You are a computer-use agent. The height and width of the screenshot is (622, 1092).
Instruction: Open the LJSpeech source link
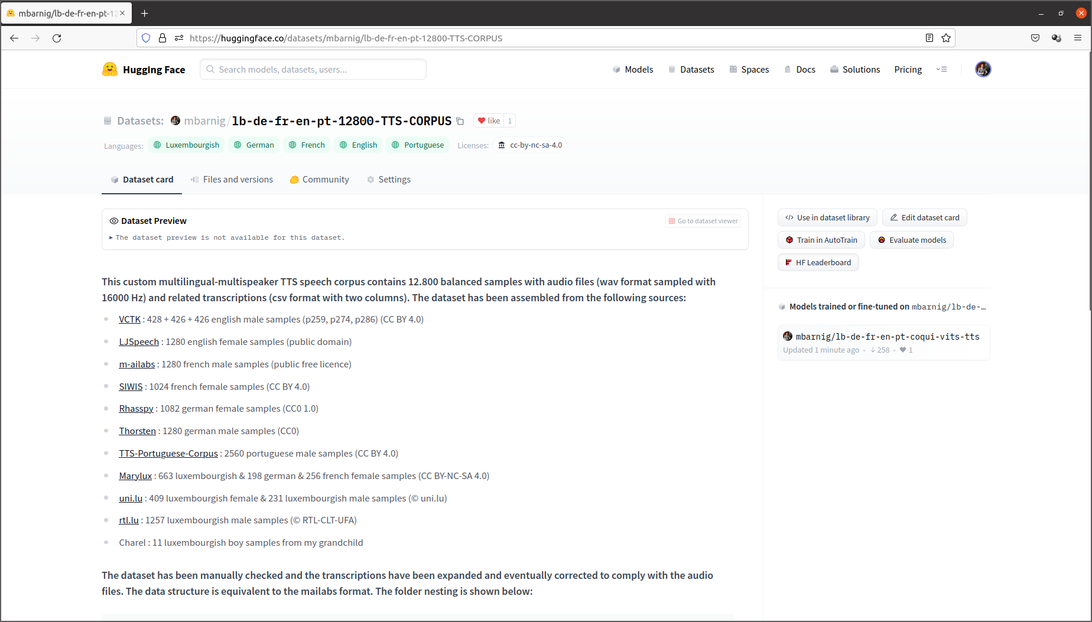click(139, 342)
